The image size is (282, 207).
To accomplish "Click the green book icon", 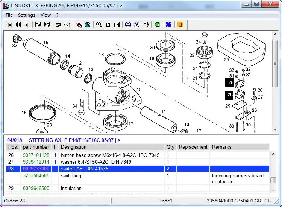I will pos(157,25).
